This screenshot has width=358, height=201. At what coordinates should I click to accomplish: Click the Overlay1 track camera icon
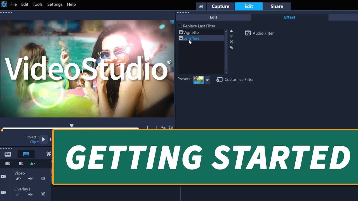3,192
